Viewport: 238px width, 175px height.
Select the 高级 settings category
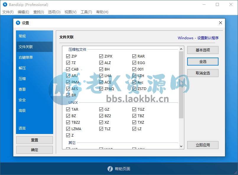tap(22, 110)
